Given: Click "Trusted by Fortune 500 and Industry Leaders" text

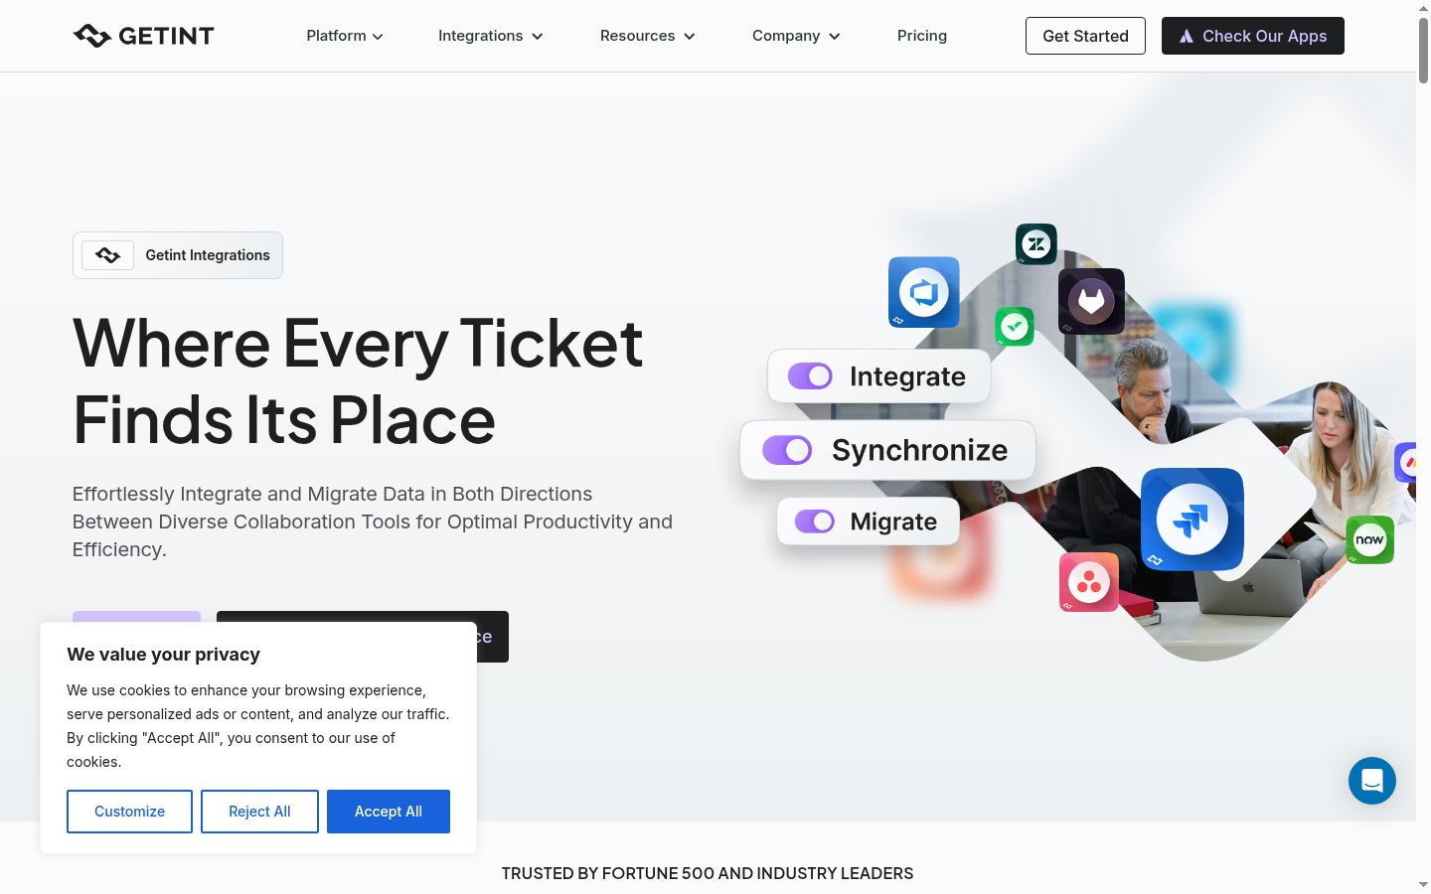Looking at the screenshot, I should 708,873.
